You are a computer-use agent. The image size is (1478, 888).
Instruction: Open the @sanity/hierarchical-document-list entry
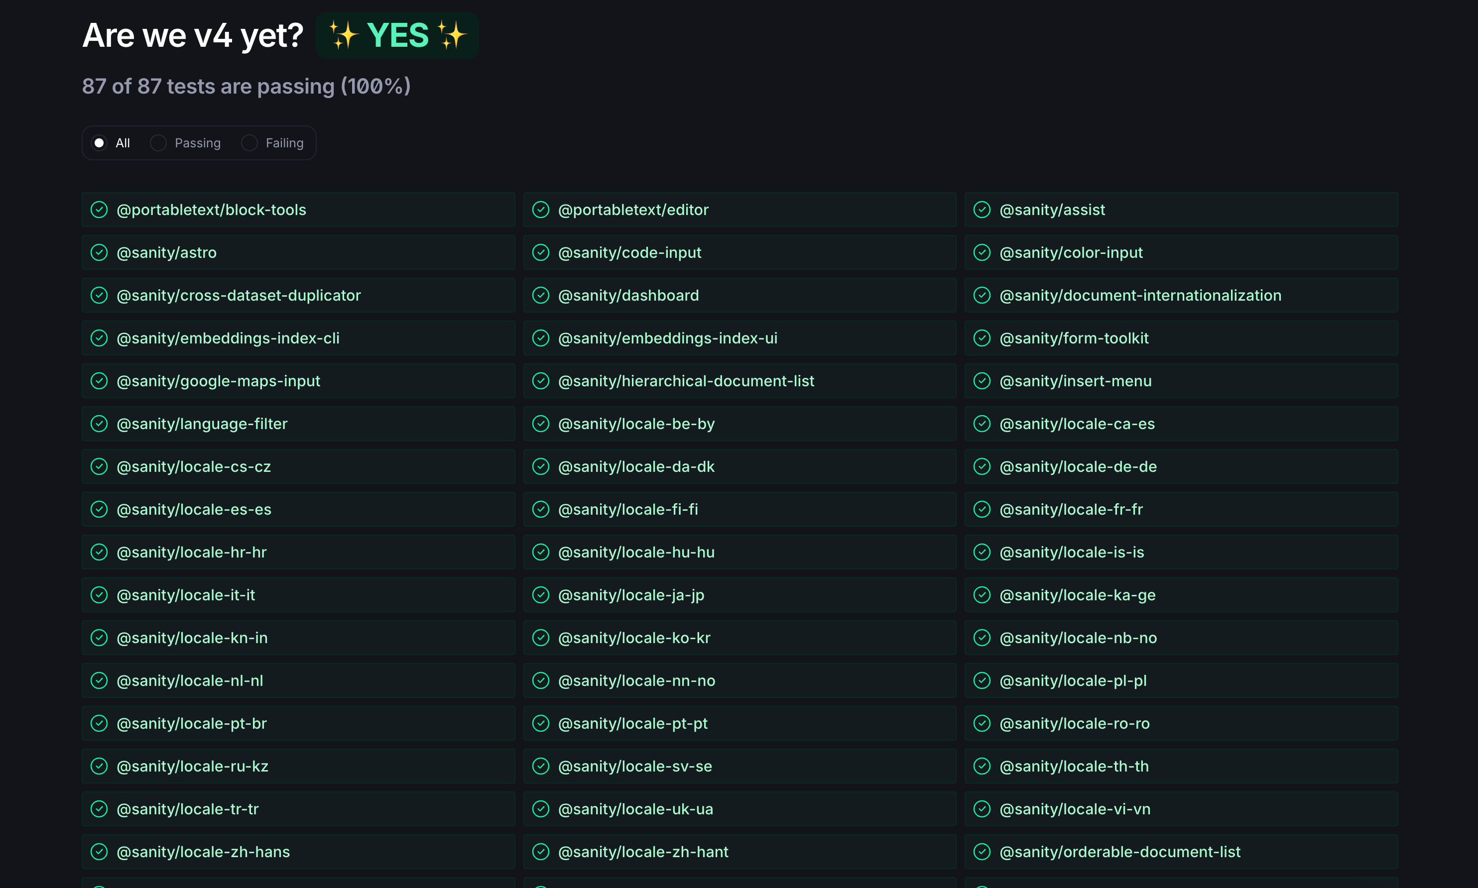pos(686,381)
